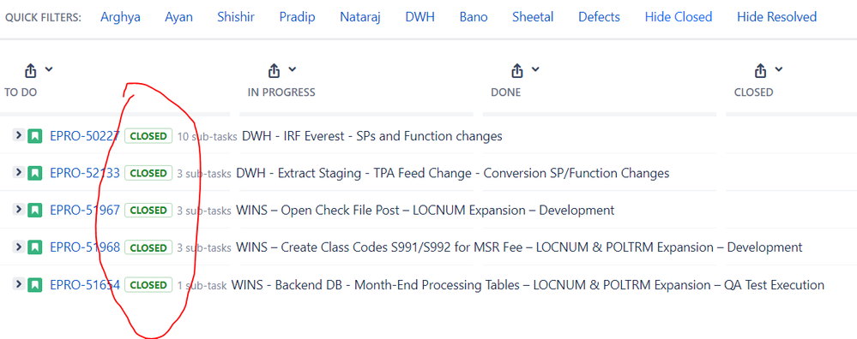Click the CLOSED status badge on EPRO-51967
Screen dimensions: 857x339
pyautogui.click(x=148, y=210)
